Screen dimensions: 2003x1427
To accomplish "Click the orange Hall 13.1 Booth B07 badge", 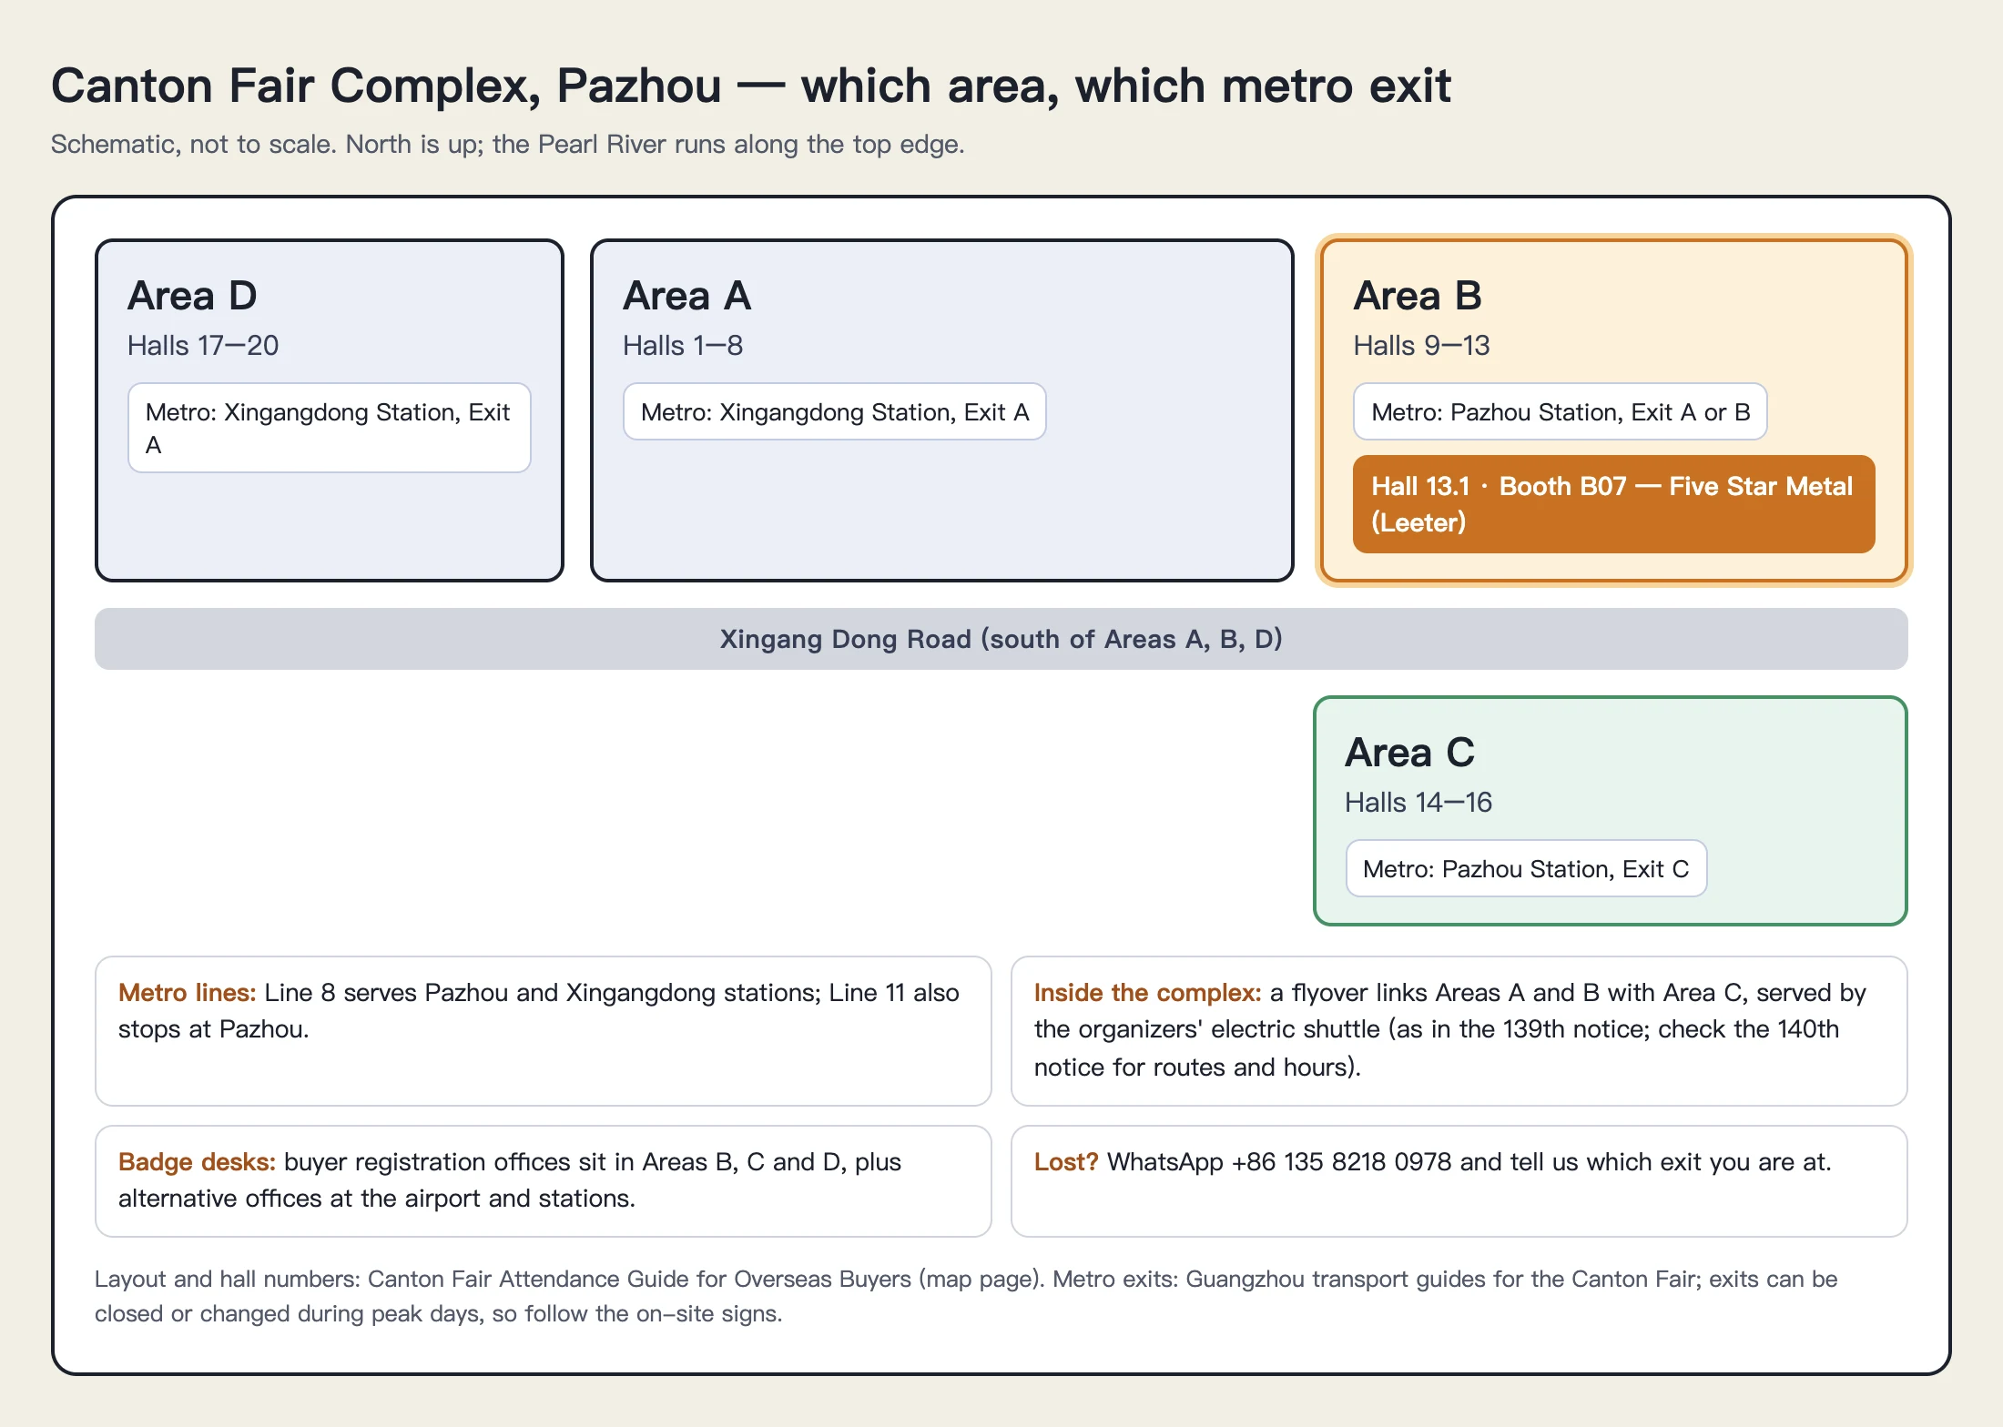I will click(1613, 504).
